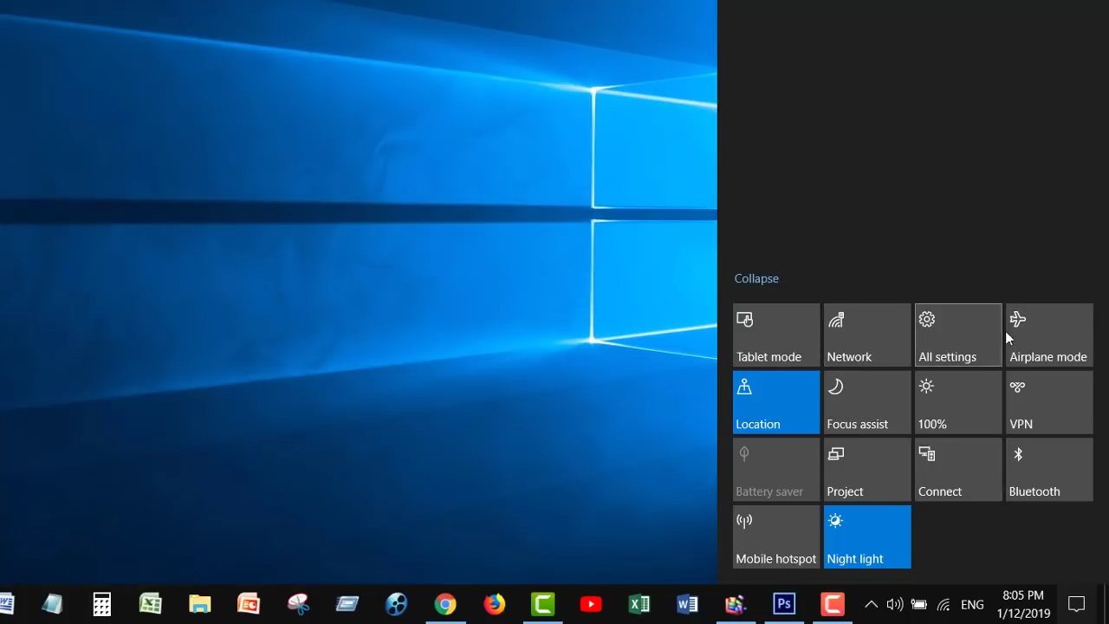This screenshot has height=624, width=1109.
Task: Open the Word icon left of Photoshop's neighbor
Action: tap(688, 604)
